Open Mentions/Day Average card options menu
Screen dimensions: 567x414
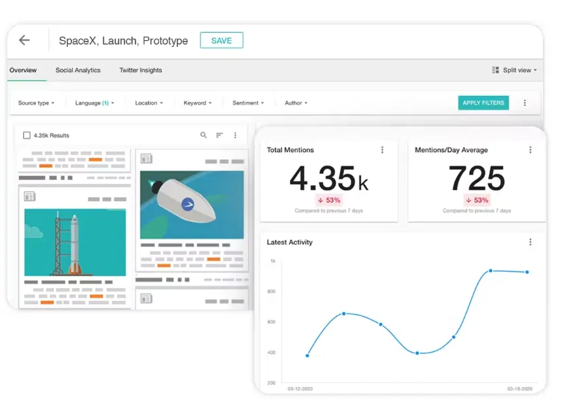530,150
